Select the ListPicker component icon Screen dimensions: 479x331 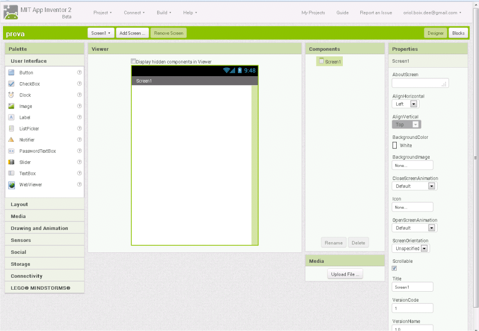coord(11,128)
